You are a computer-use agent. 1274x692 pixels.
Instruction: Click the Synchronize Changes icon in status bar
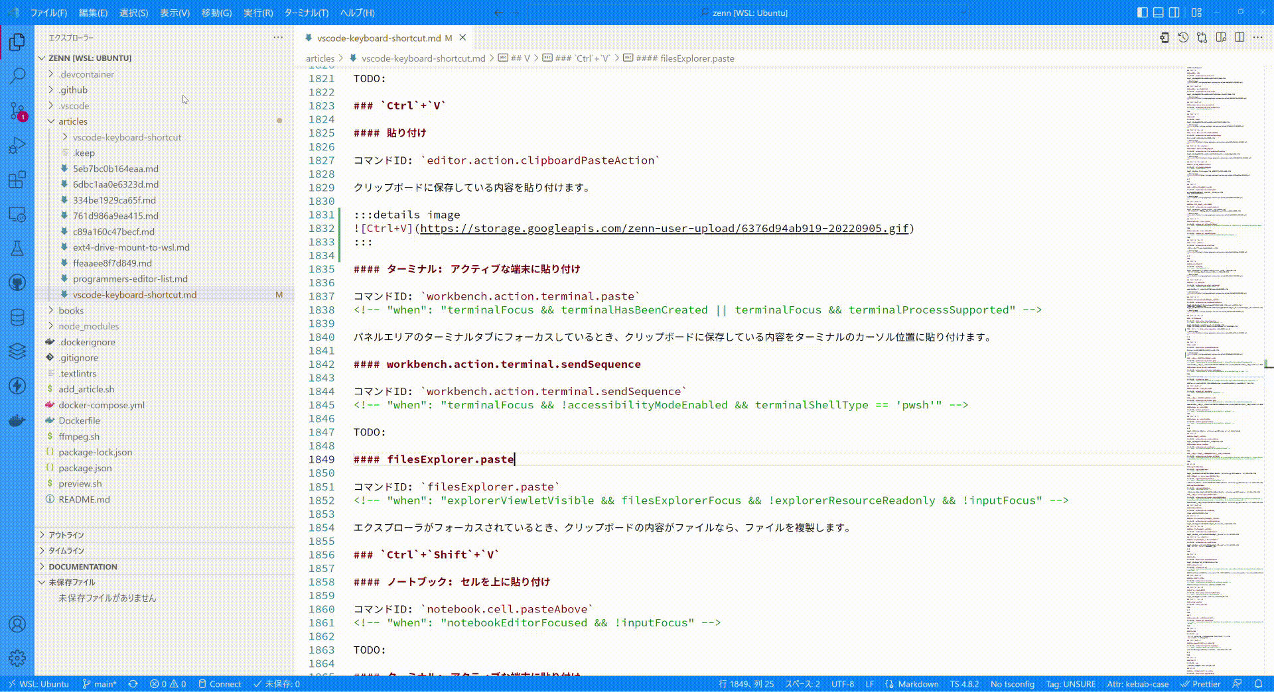point(133,684)
